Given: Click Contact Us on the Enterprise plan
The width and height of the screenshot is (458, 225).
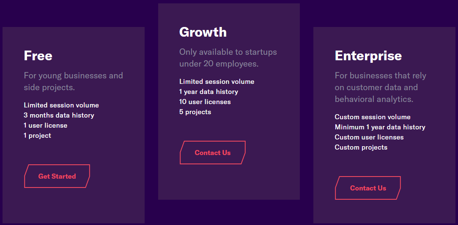Looking at the screenshot, I should [x=368, y=188].
